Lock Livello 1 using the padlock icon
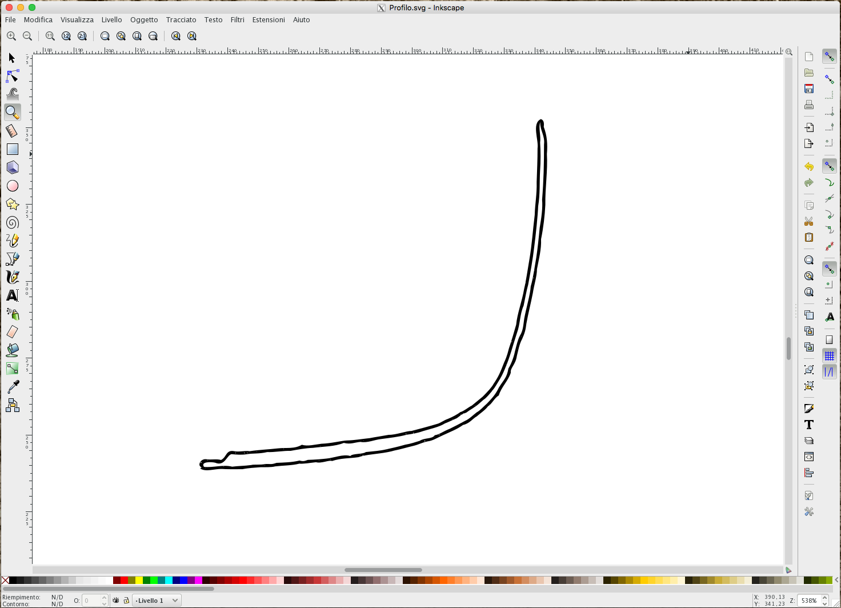This screenshot has height=608, width=841. [x=126, y=600]
